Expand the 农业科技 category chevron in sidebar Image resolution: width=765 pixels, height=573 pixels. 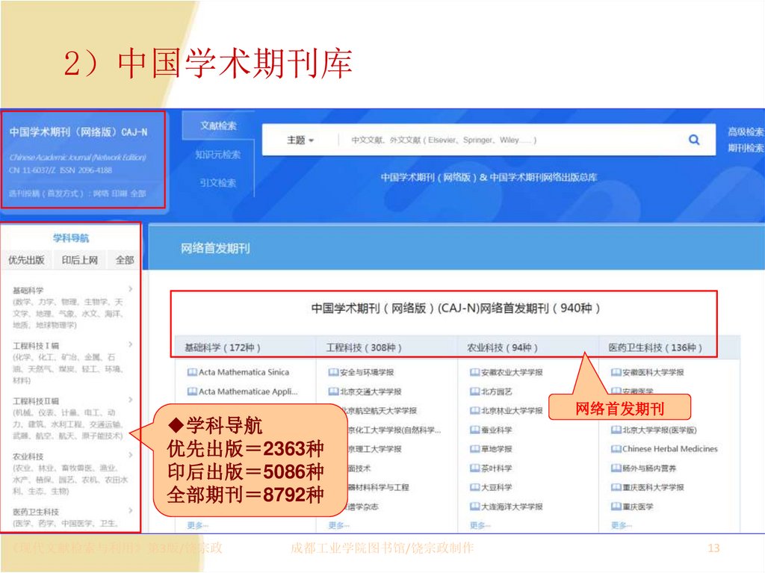point(131,454)
